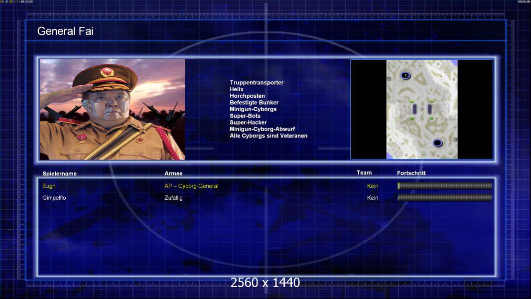
Task: Select "Super-Hacker" in the unit list
Action: [248, 123]
